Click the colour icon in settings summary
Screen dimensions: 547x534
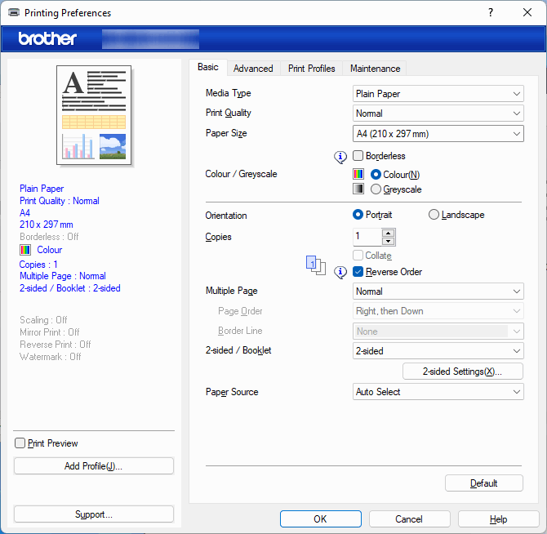pyautogui.click(x=25, y=250)
